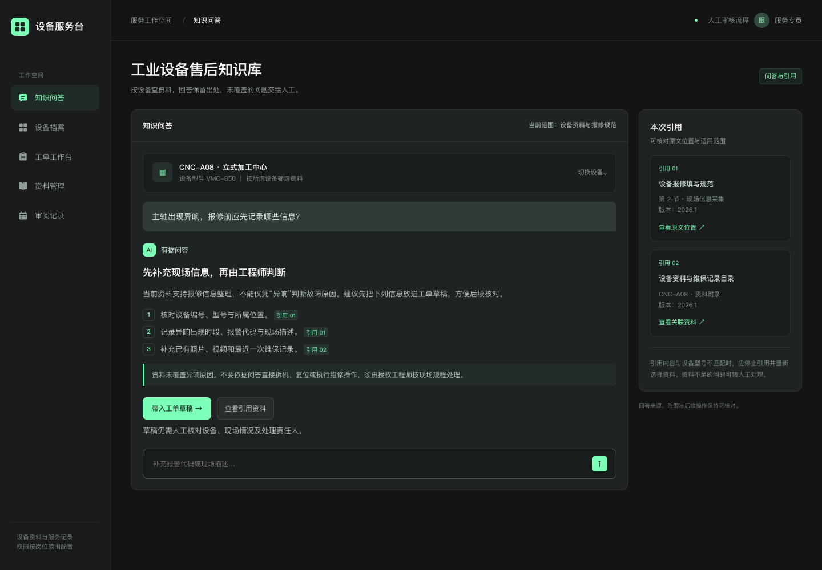This screenshot has width=822, height=570.
Task: Open the 切换设备 dropdown
Action: pos(593,172)
